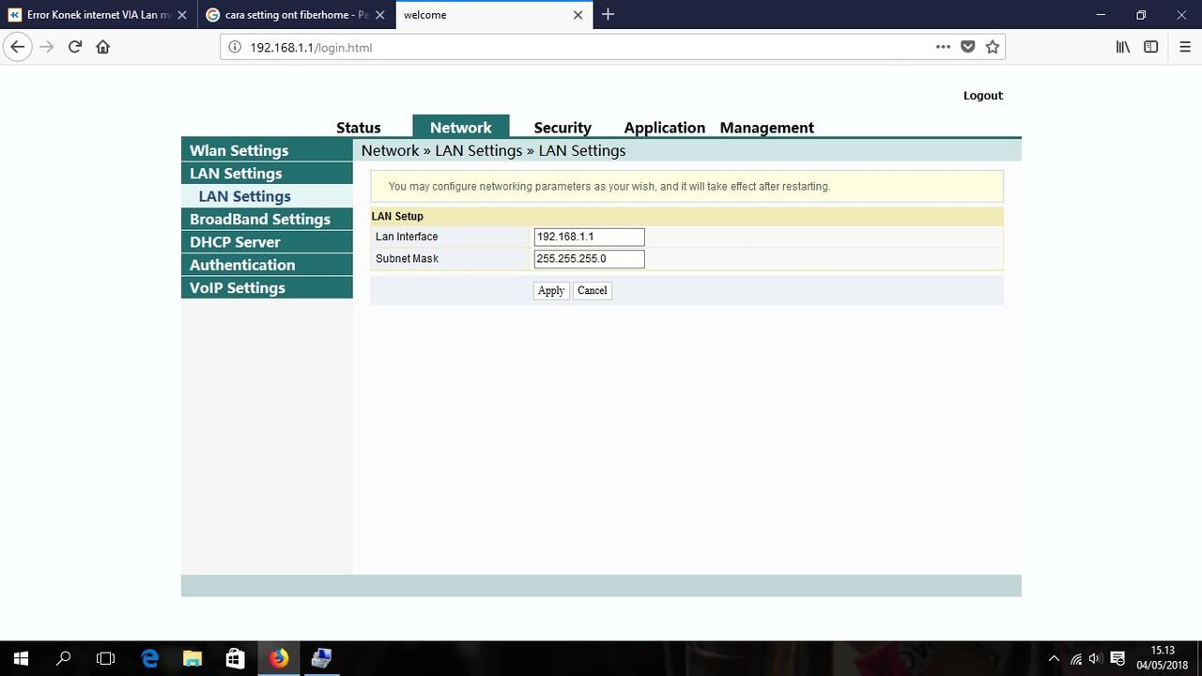Click the browser home icon
Viewport: 1202px width, 676px height.
pos(103,47)
